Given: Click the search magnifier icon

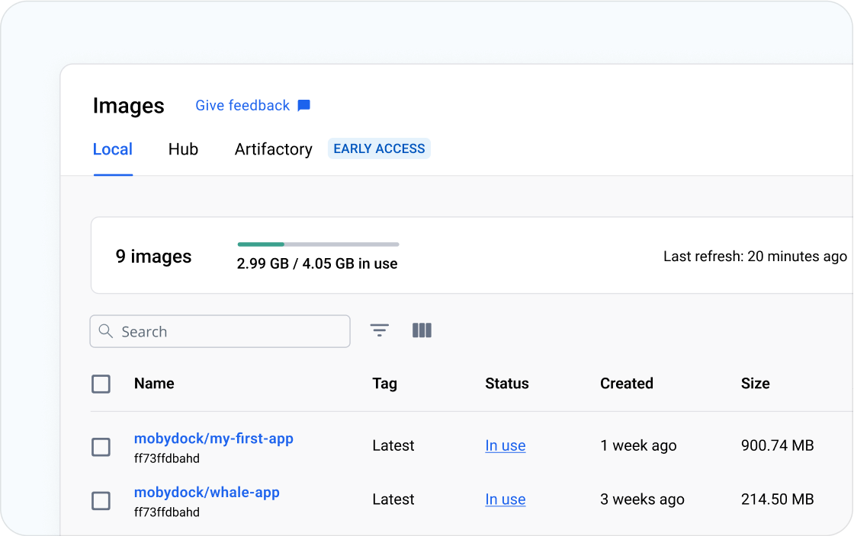Looking at the screenshot, I should tap(106, 331).
